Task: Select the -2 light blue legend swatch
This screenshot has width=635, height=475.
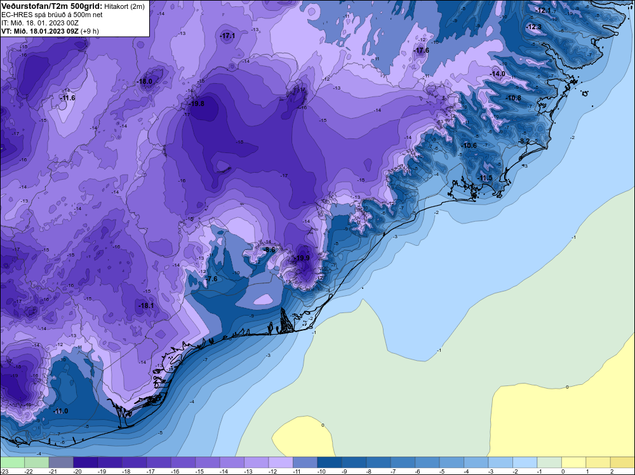Action: [x=525, y=462]
